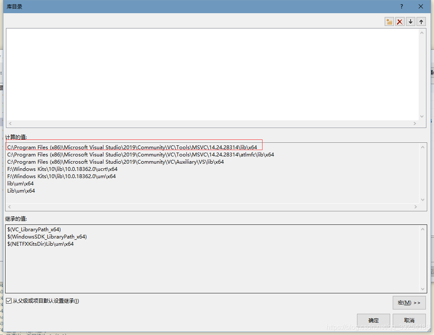The width and height of the screenshot is (434, 335).
Task: Confirm with the 确定 button
Action: pos(374,321)
